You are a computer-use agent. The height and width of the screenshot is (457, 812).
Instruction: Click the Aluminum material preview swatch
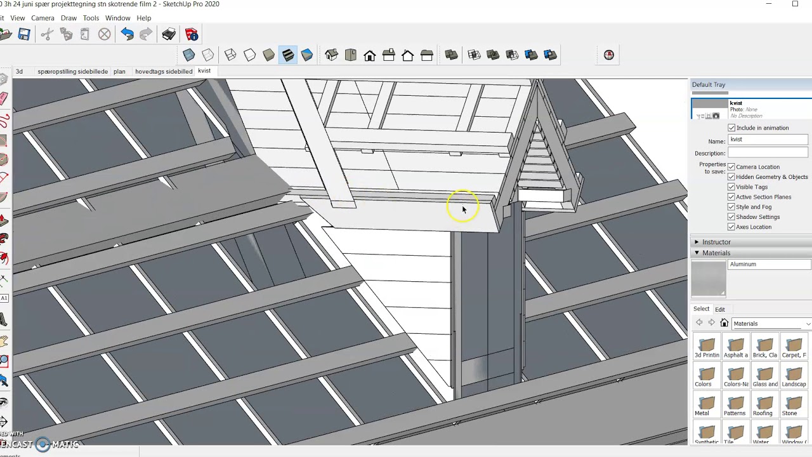pos(709,278)
